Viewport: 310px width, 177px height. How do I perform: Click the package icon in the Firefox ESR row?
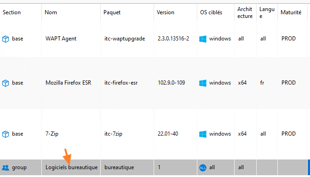6,83
